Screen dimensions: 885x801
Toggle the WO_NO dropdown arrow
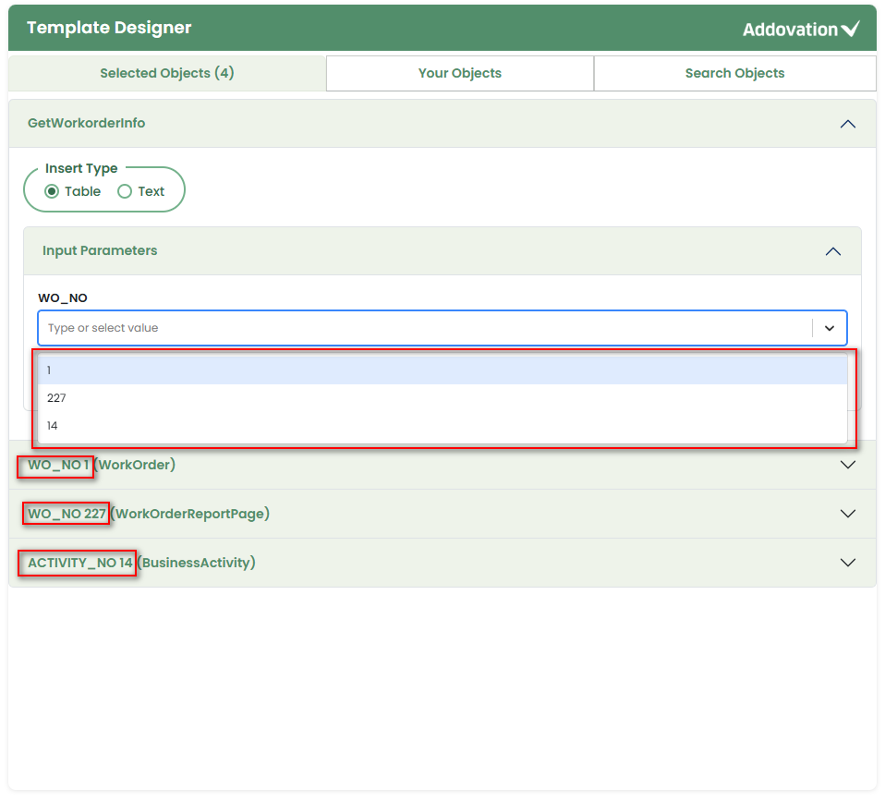coord(829,328)
